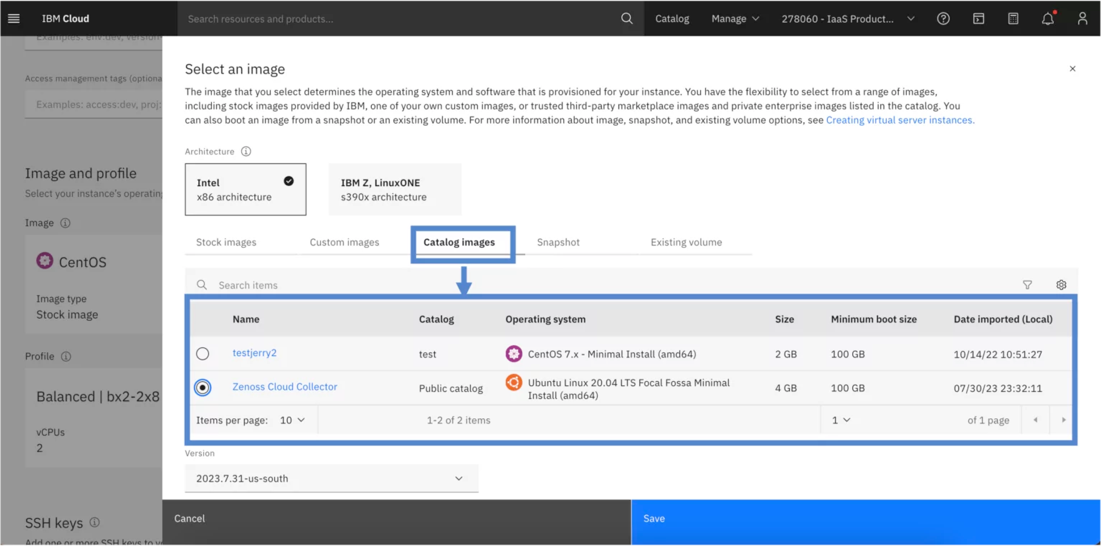Open Creating virtual server instances link
The height and width of the screenshot is (546, 1101).
(x=900, y=120)
